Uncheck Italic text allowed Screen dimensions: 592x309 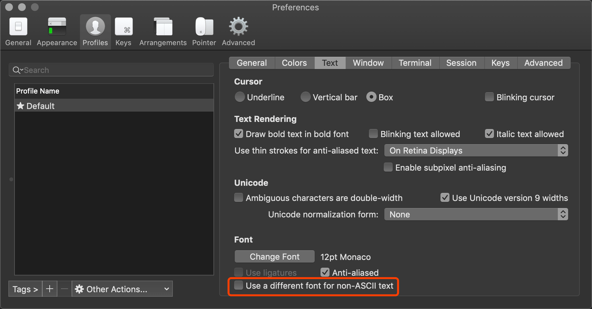click(x=489, y=134)
